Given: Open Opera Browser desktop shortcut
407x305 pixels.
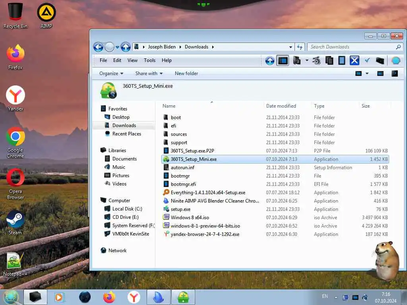Looking at the screenshot, I should pos(16,184).
